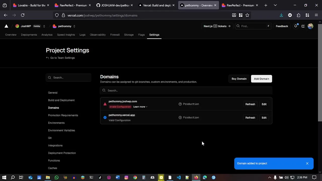Viewport: 322px width, 181px height.
Task: Open the Storage tab
Action: [x=129, y=35]
